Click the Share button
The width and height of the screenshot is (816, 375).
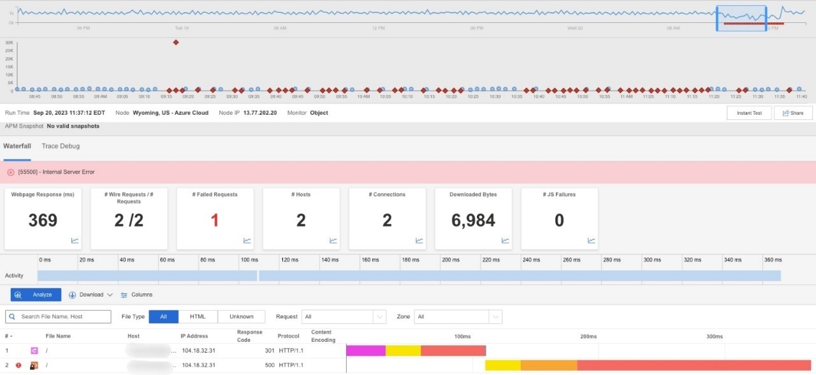pos(792,112)
